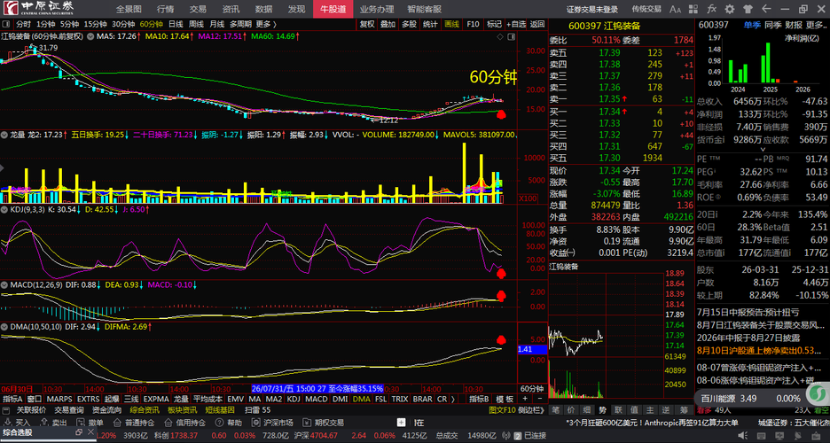Click the 返回 back button

click(x=536, y=24)
